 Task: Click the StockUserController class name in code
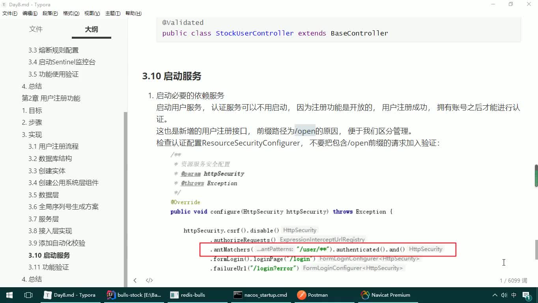click(254, 33)
